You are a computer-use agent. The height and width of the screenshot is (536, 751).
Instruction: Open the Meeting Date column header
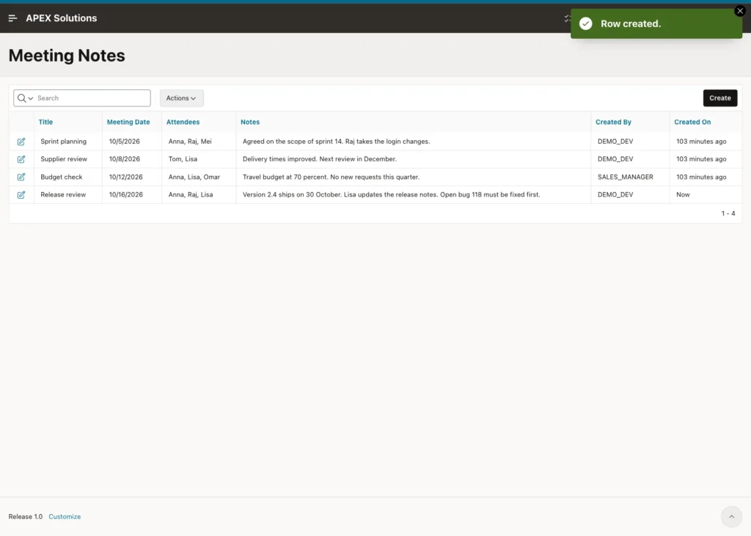(x=128, y=122)
